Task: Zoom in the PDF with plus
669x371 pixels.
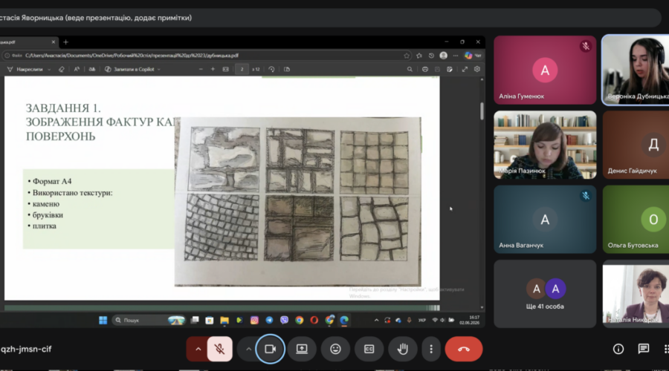Action: 213,69
